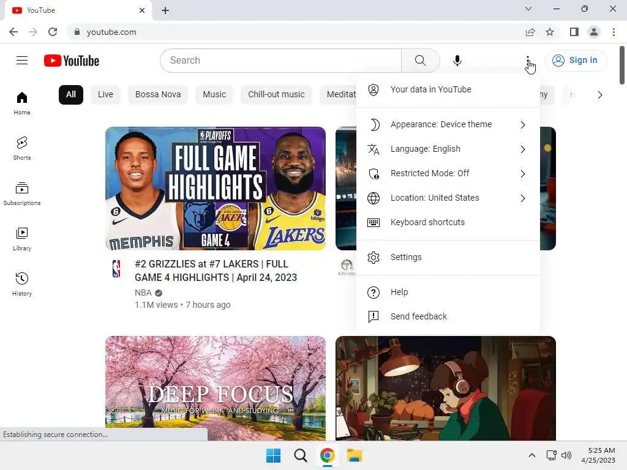
Task: Open History in the sidebar
Action: (22, 284)
